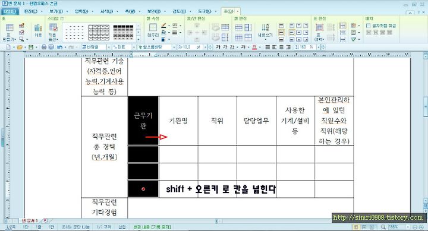Viewport: 428px width, 231px height.
Task: Click the 삽입 insert mode indicator
Action: tap(122, 227)
